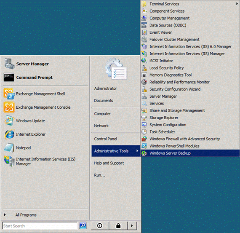Click the IIS Manager icon in Start menu left pane
Image resolution: width=240 pixels, height=233 pixels.
click(x=9, y=161)
